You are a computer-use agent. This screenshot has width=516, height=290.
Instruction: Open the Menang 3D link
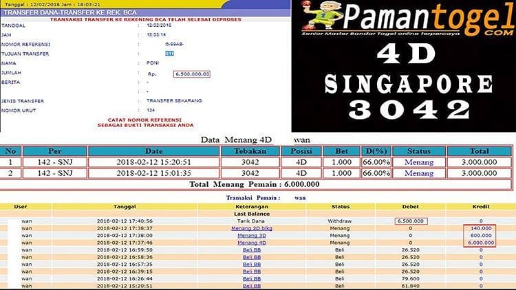tap(251, 236)
